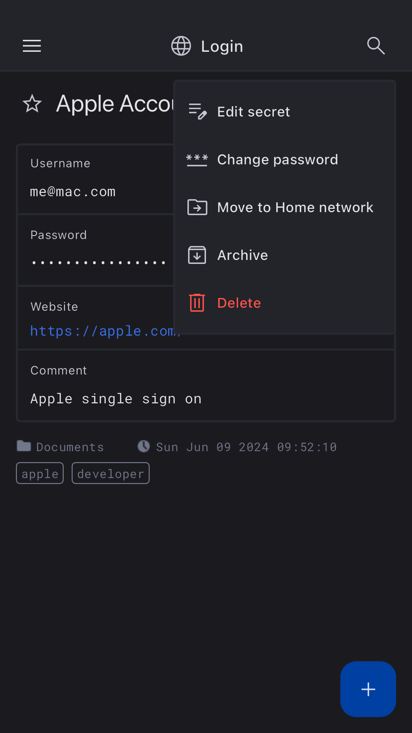Image resolution: width=412 pixels, height=733 pixels.
Task: Choose Change password menu entry
Action: [x=277, y=160]
